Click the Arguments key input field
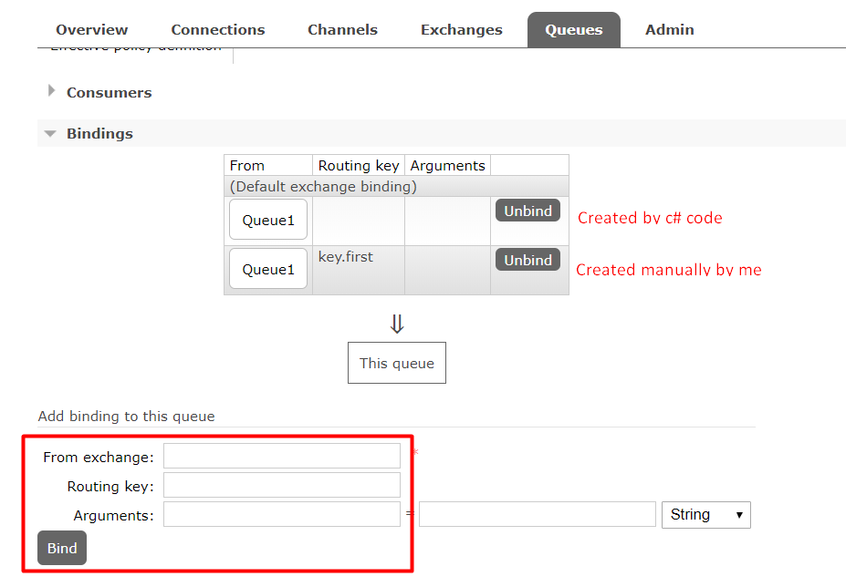This screenshot has width=846, height=587. point(281,514)
